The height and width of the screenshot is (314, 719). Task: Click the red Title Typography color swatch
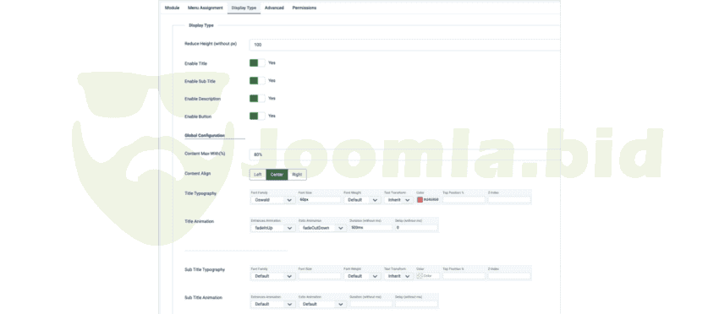(420, 200)
